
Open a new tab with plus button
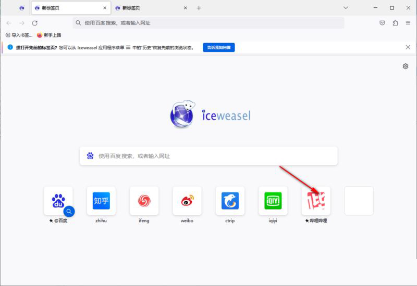(199, 8)
